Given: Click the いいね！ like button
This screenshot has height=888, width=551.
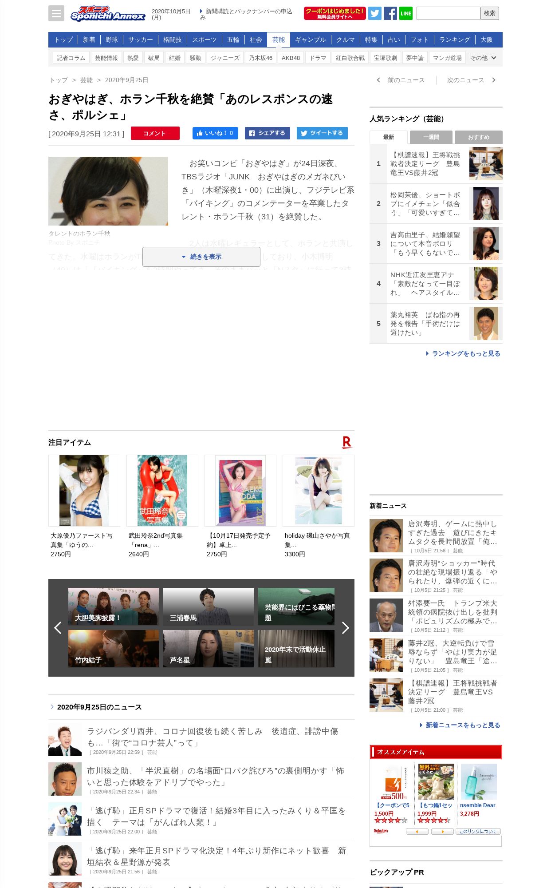Looking at the screenshot, I should (215, 133).
